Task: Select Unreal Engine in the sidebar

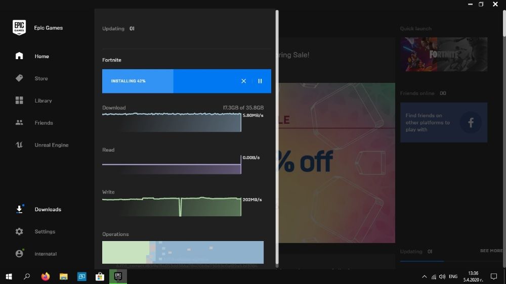Action: point(51,145)
